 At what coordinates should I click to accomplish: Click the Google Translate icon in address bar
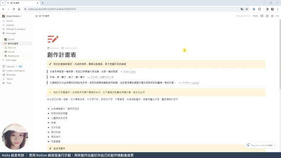(242, 9)
